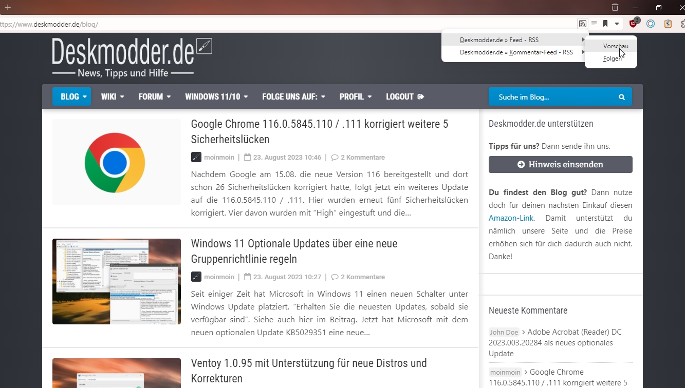Open Deskmodder.de Kommentar-Feed - RSS entry
This screenshot has width=685, height=388.
click(515, 52)
